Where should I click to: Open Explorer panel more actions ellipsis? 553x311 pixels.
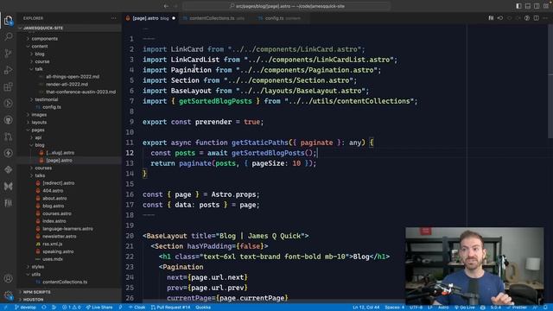(113, 18)
